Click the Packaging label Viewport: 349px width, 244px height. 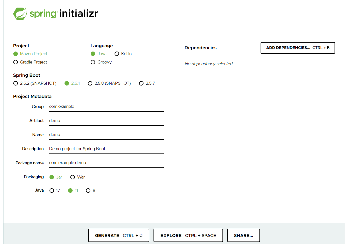[34, 177]
